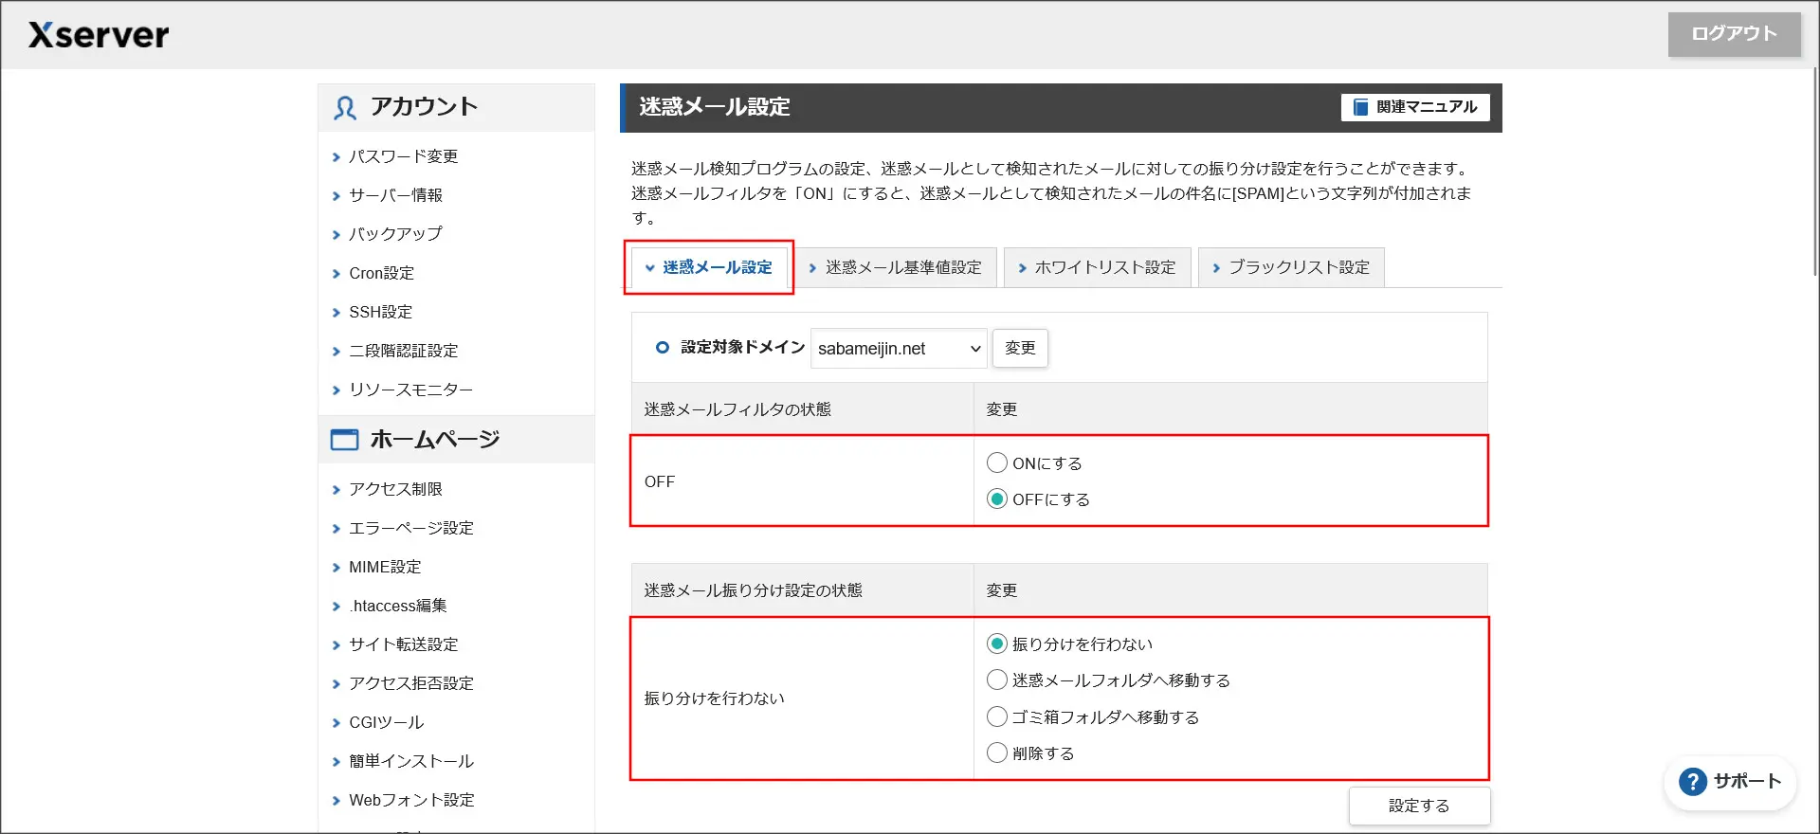
Task: Click the 設定する button
Action: point(1419,806)
